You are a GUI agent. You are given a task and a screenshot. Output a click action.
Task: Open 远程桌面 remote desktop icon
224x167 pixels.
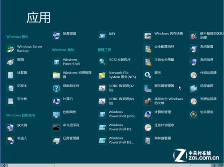click(x=194, y=88)
